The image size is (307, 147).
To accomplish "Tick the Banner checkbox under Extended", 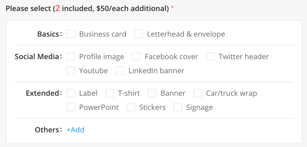I will pos(152,93).
